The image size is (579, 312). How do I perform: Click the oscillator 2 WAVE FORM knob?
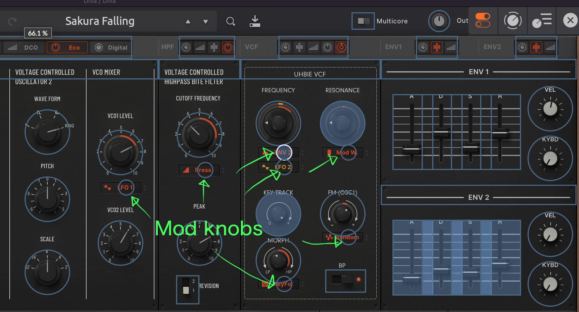click(47, 132)
